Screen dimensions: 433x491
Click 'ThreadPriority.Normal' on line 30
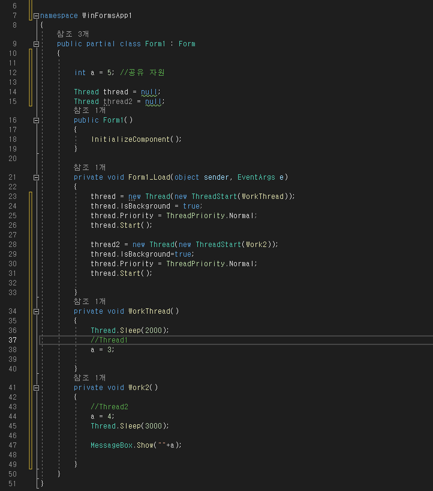pos(210,264)
